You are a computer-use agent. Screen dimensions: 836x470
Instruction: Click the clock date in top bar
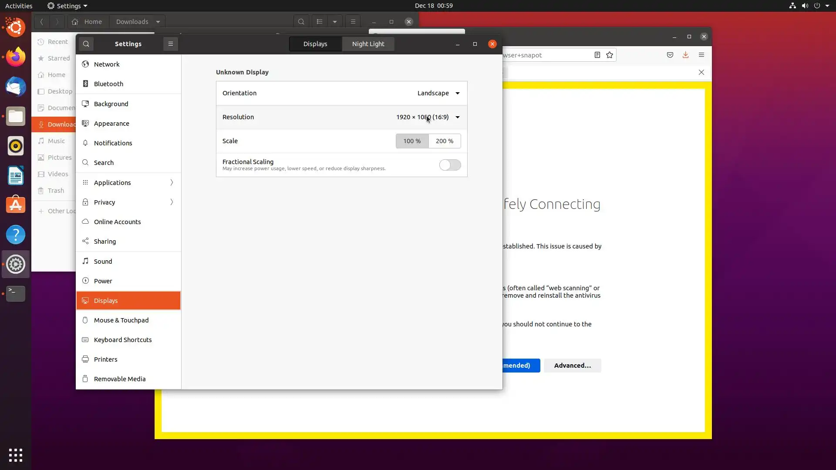coord(433,6)
